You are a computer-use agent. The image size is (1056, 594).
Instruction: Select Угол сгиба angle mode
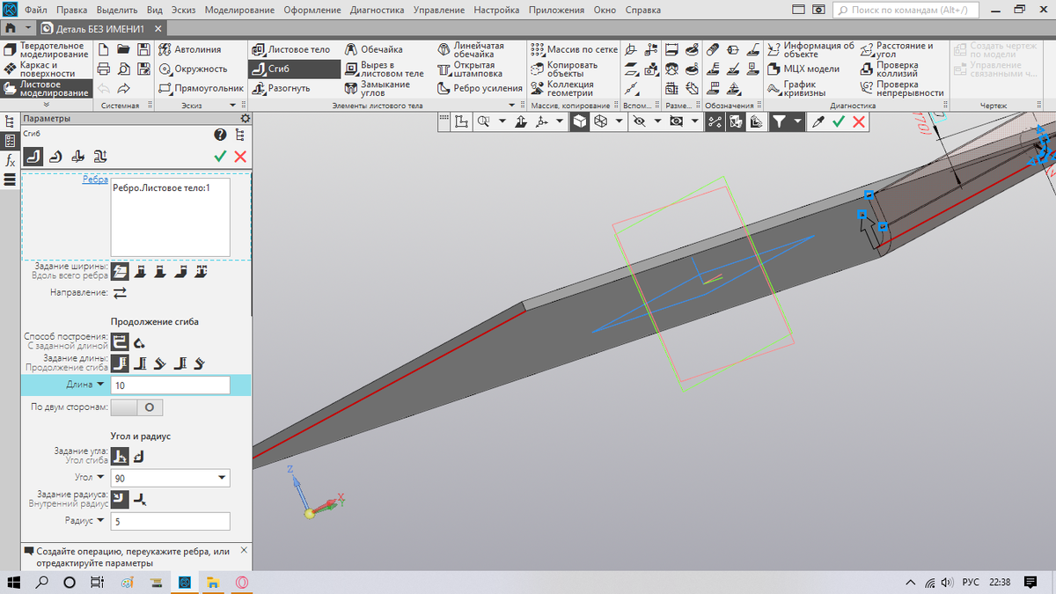click(x=121, y=456)
